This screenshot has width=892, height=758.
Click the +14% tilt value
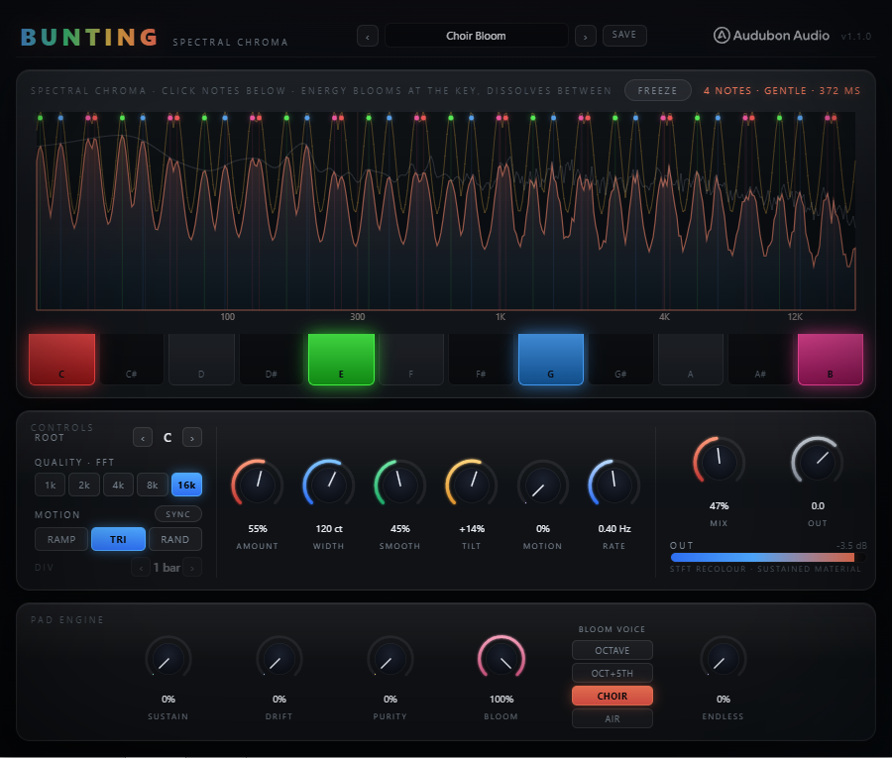472,529
